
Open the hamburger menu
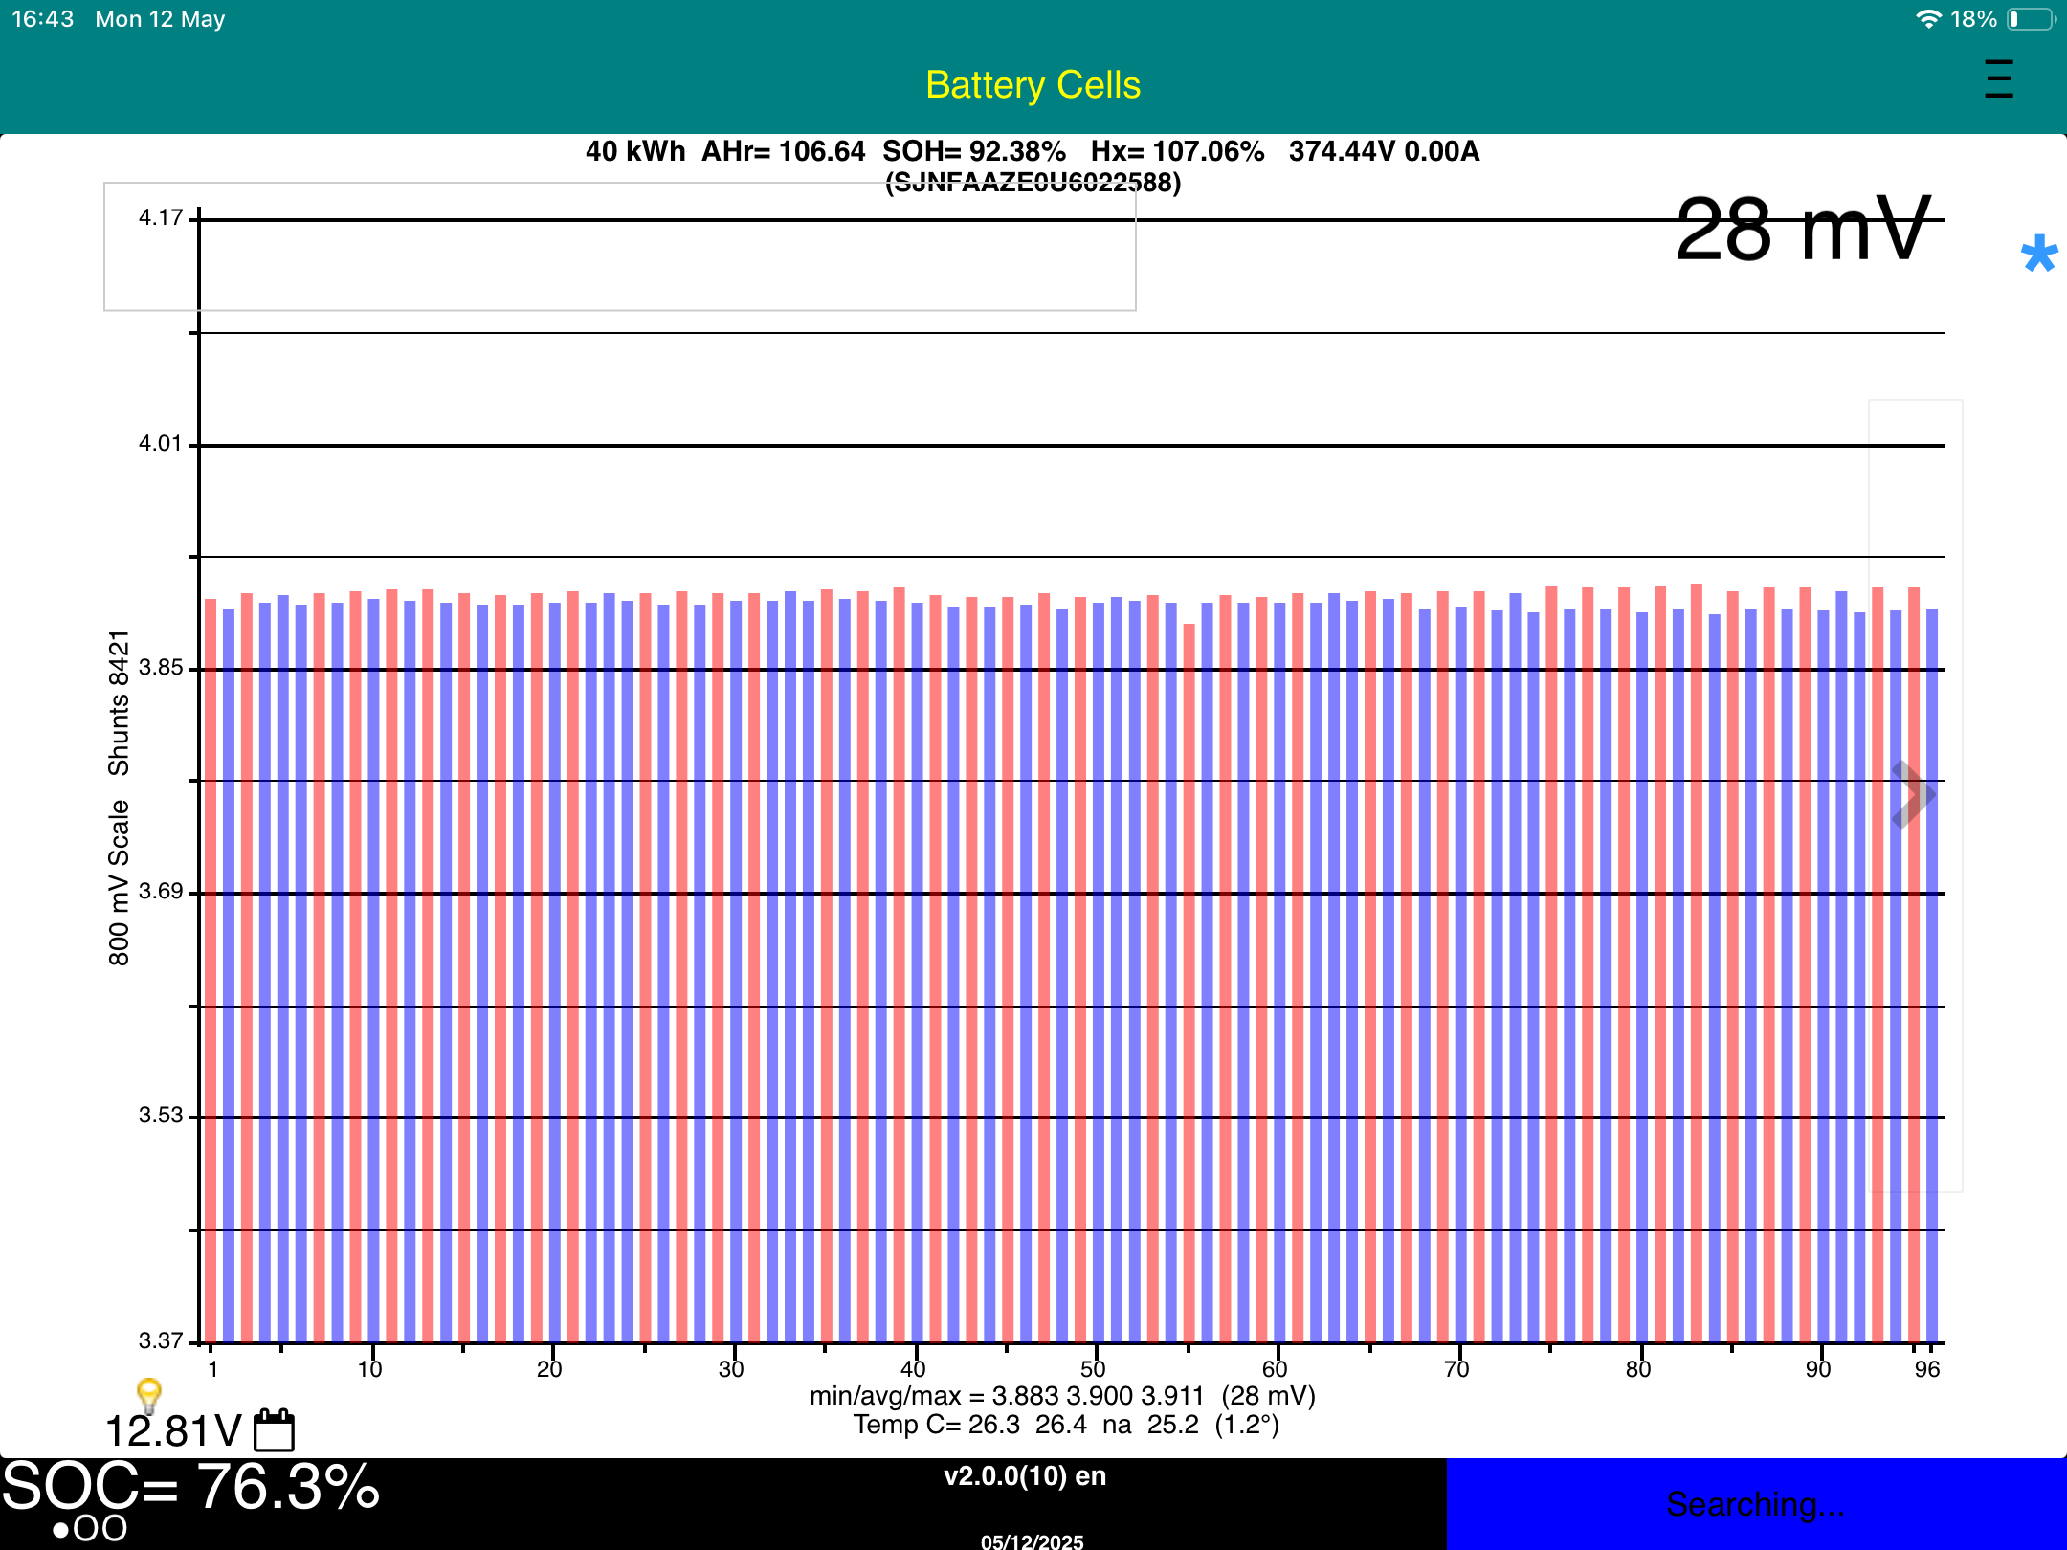(1998, 79)
